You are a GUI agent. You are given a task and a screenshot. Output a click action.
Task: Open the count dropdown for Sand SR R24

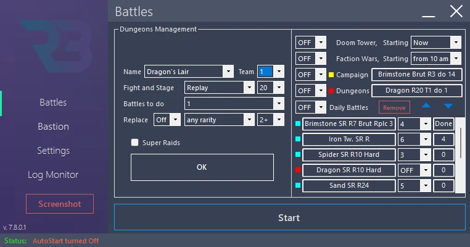(426, 185)
